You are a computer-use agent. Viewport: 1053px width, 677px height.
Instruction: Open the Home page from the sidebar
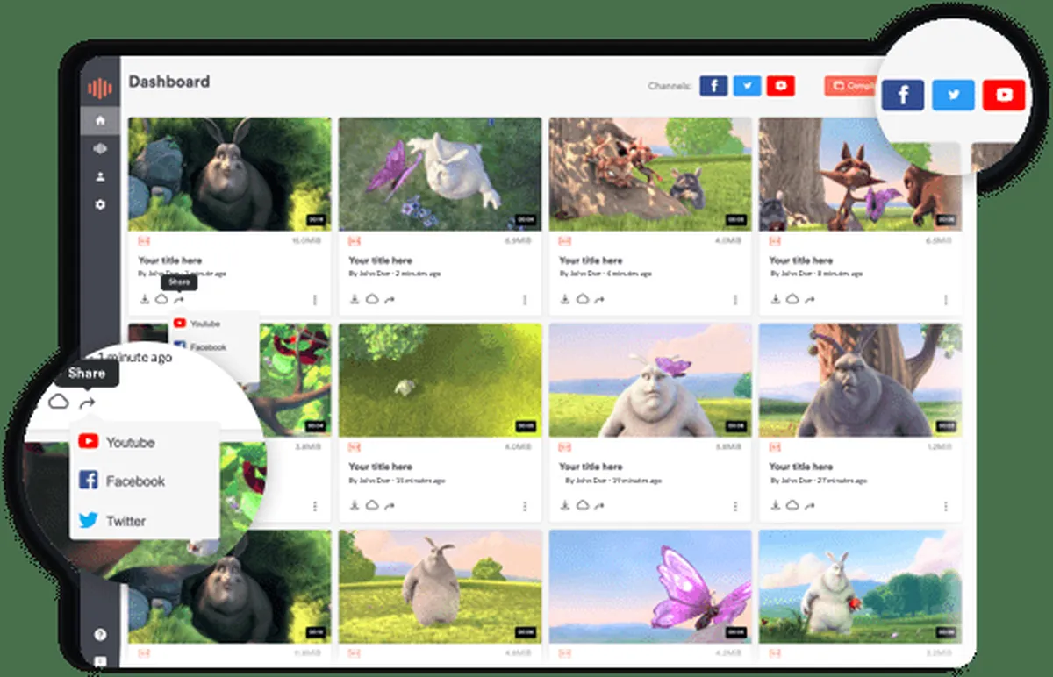pyautogui.click(x=100, y=120)
